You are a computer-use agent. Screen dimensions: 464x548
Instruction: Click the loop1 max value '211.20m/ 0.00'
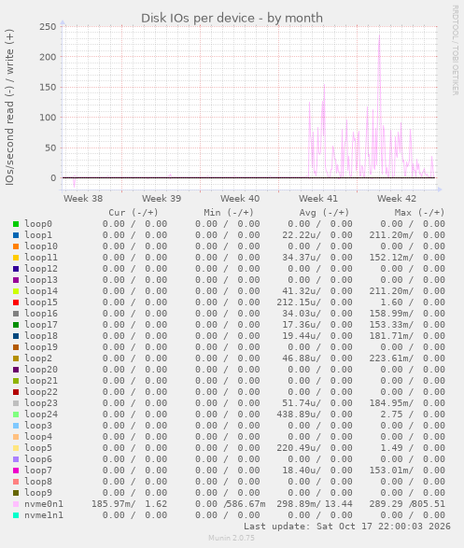click(407, 235)
